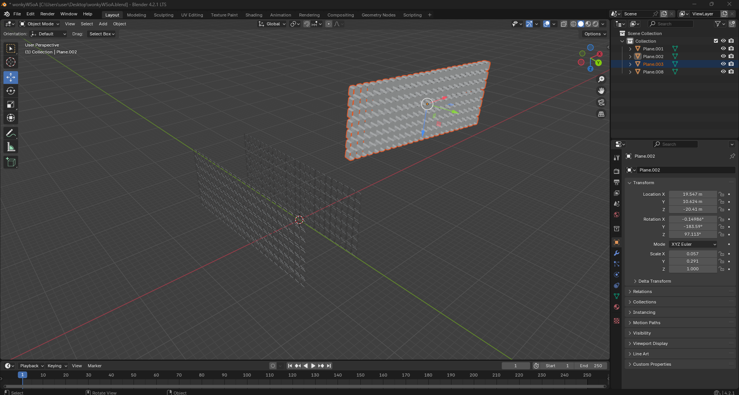Select the Scale tool
Viewport: 739px width, 395px height.
click(x=11, y=105)
